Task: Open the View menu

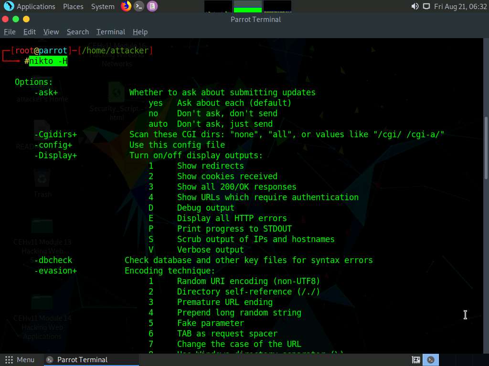Action: tap(51, 32)
